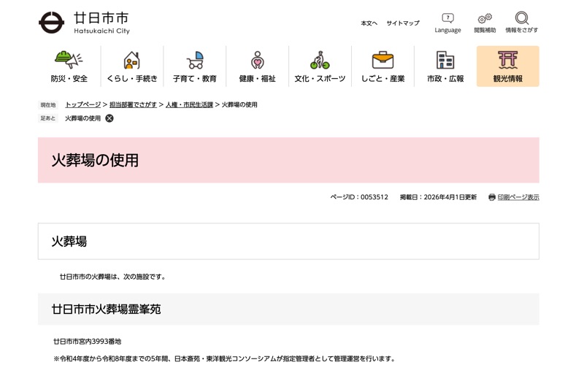The width and height of the screenshot is (584, 365).
Task: Open the 閲覧補助 gears icon
Action: (485, 18)
